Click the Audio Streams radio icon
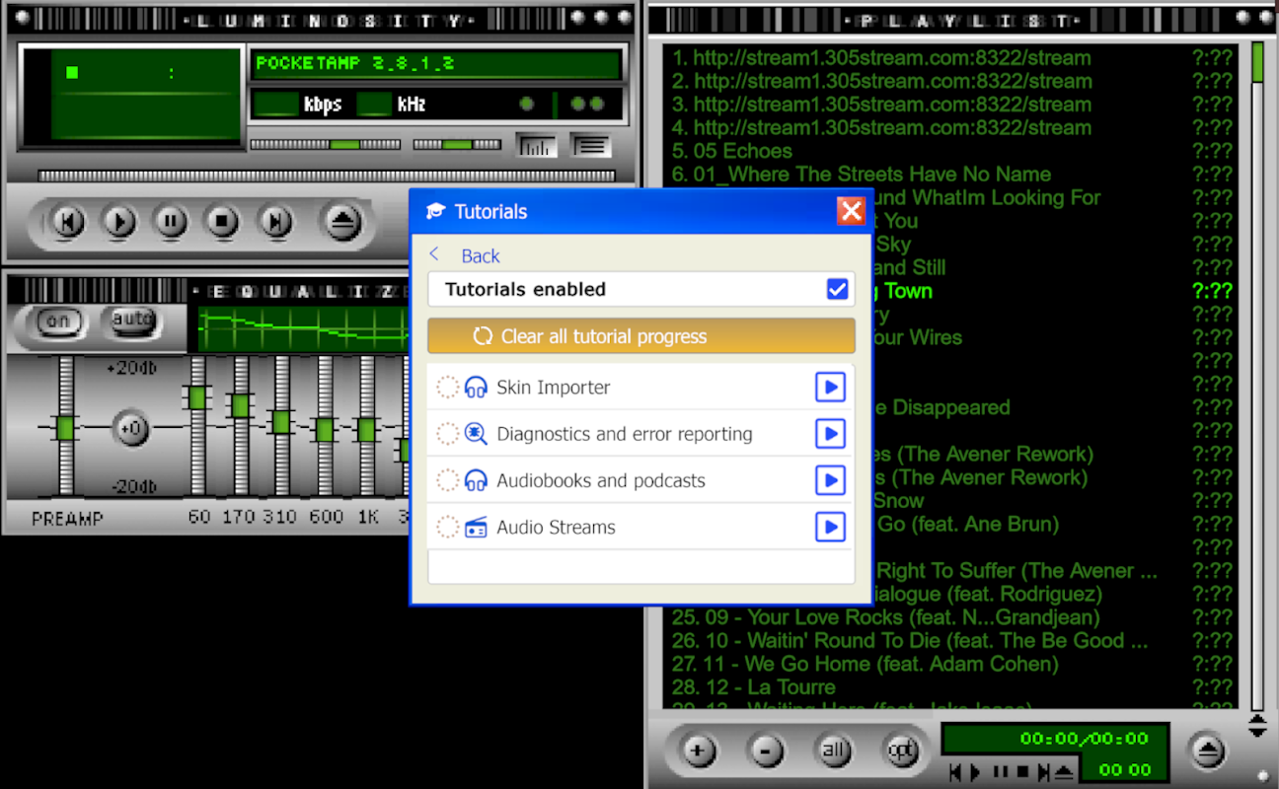The image size is (1279, 789). tap(476, 528)
